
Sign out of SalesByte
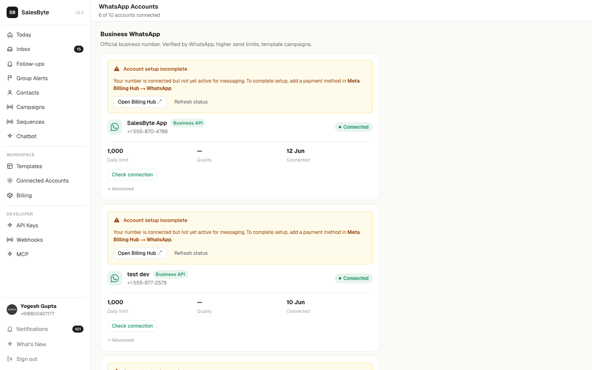[x=45, y=359]
